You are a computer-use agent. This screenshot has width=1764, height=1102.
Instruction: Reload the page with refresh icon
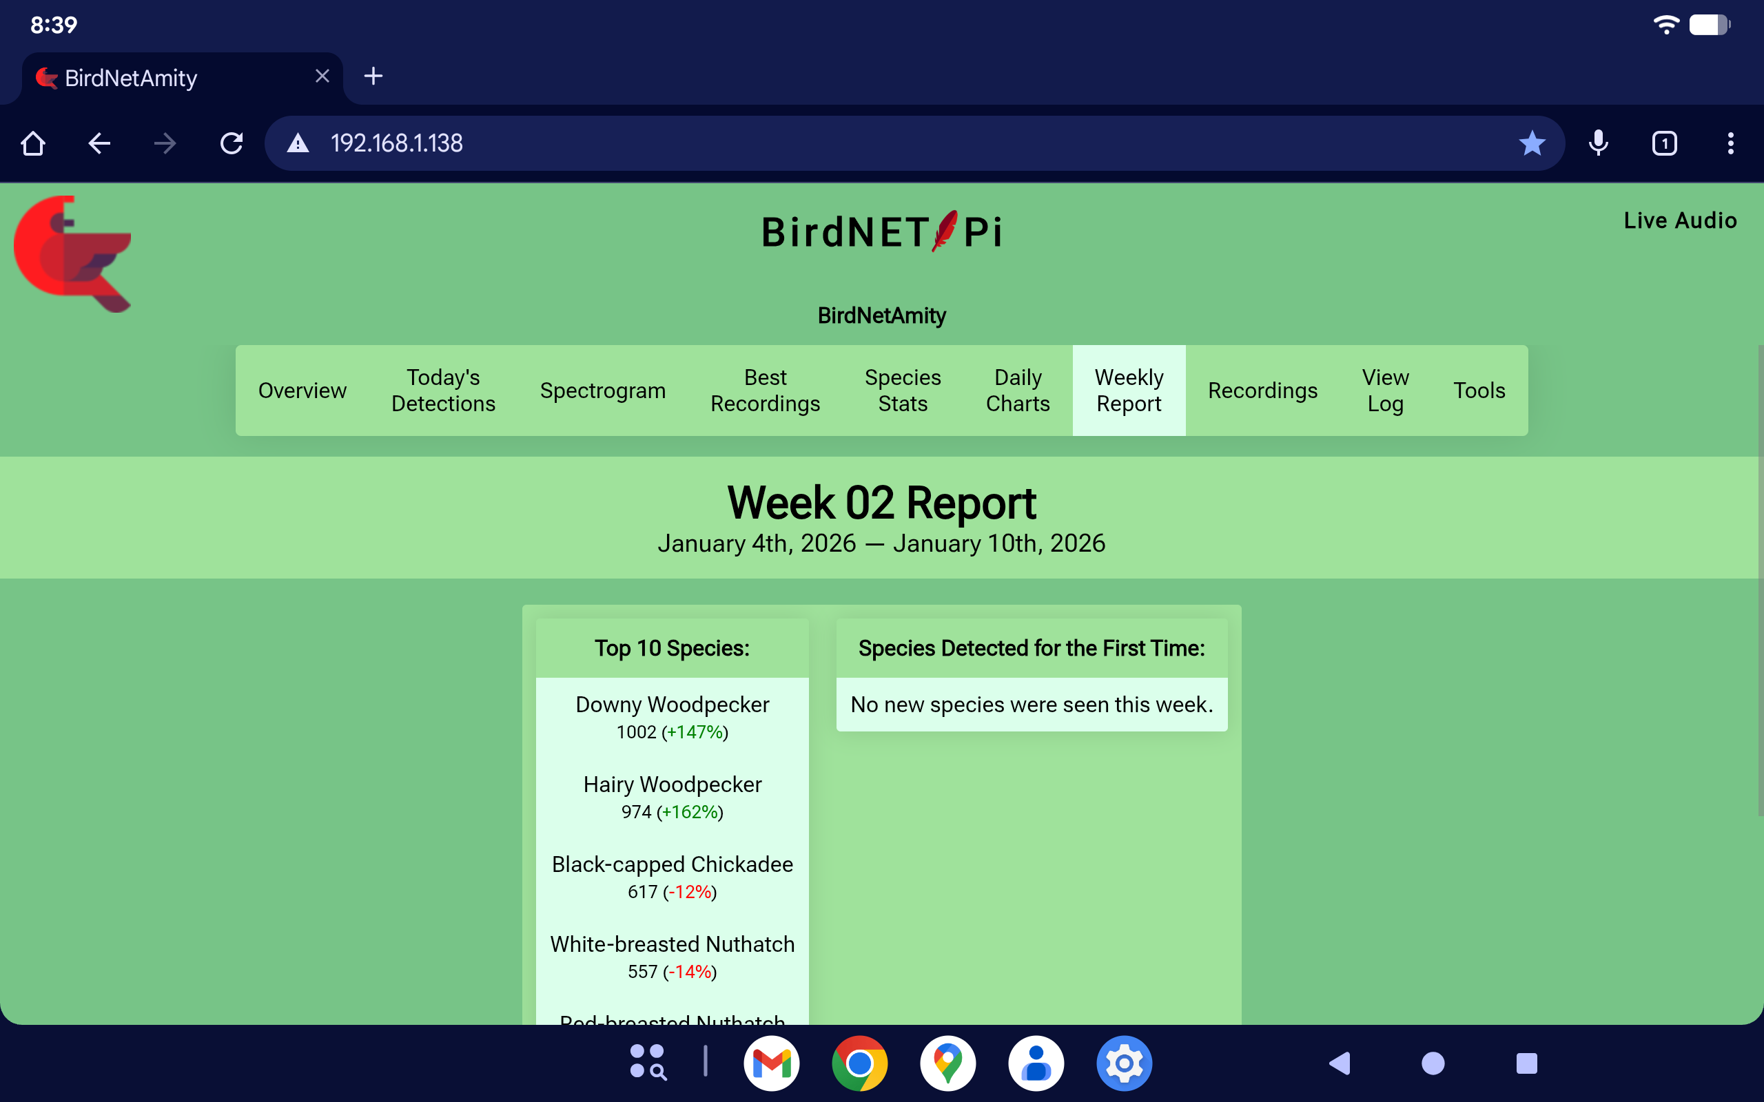(231, 143)
